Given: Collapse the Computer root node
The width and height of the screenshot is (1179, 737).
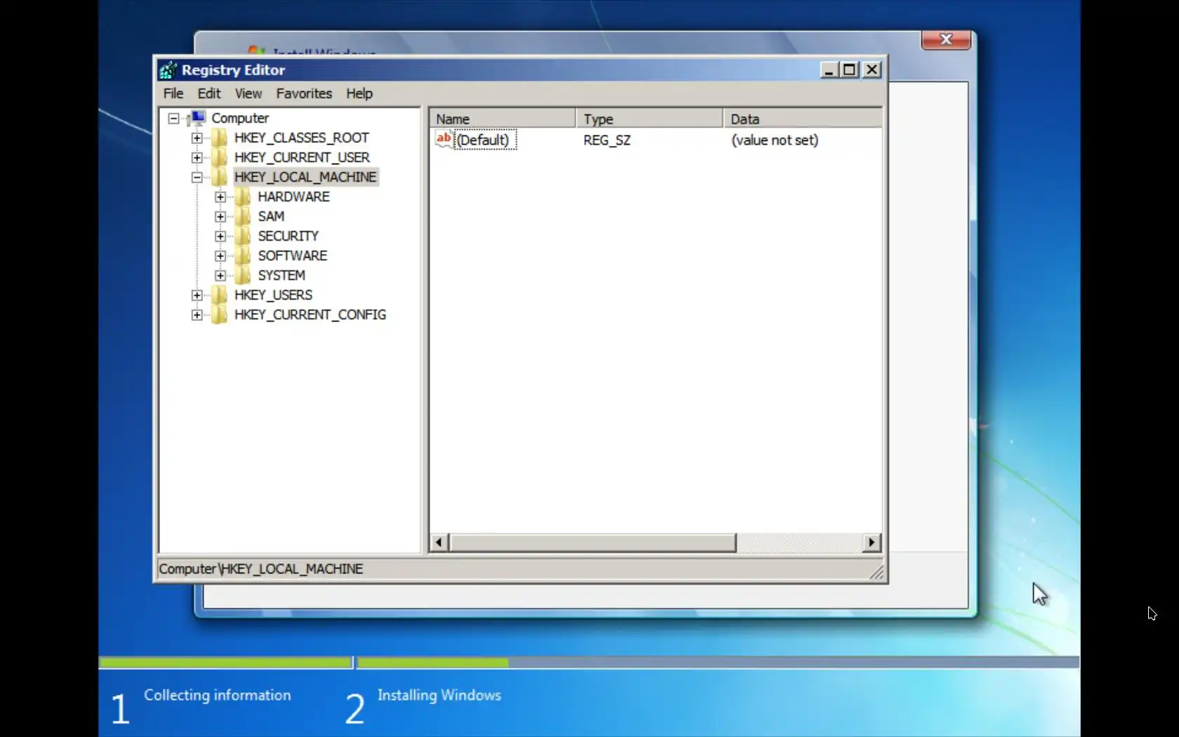Looking at the screenshot, I should coord(173,118).
